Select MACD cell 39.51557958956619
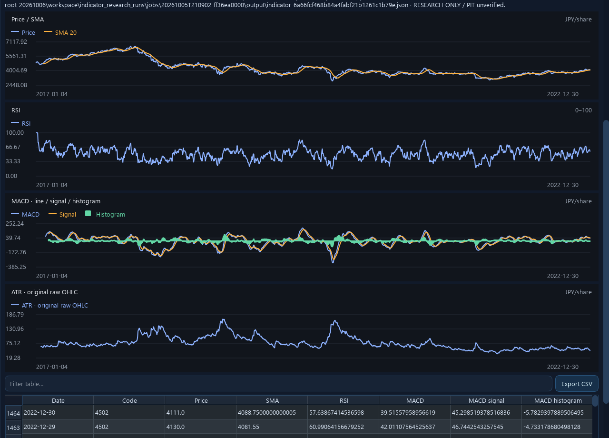 coord(415,412)
